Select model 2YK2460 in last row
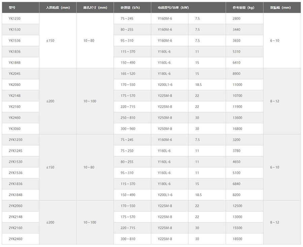The image size is (303, 247). [21, 239]
